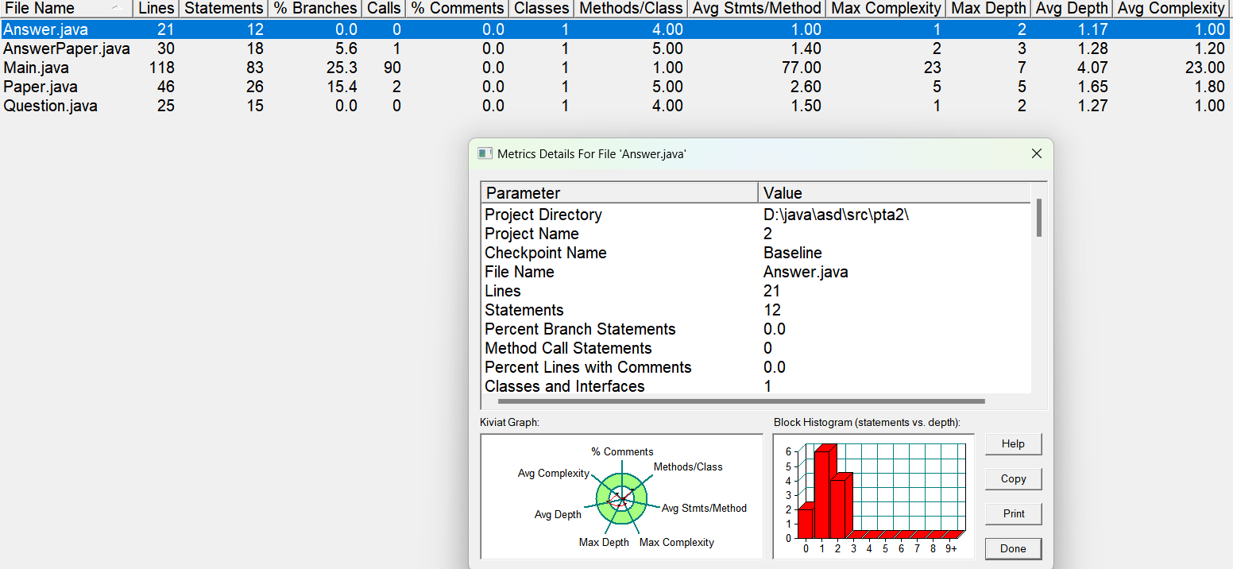Click the Help button

click(x=1013, y=444)
